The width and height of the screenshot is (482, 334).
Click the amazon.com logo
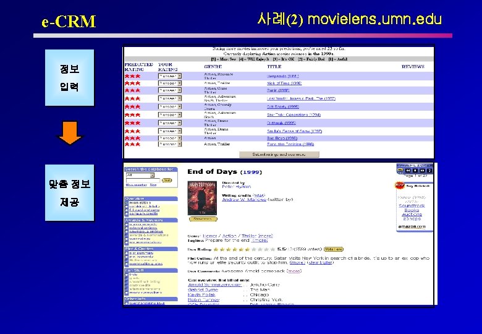(412, 226)
